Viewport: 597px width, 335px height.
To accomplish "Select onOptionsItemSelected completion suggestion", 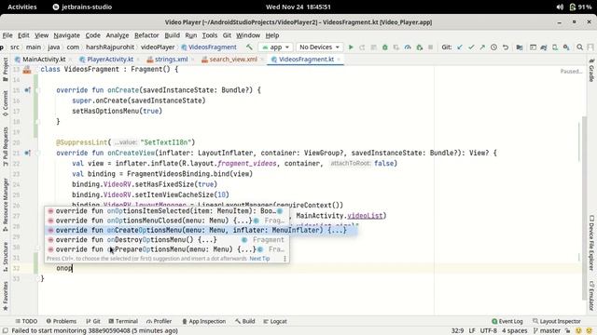I will click(x=167, y=211).
